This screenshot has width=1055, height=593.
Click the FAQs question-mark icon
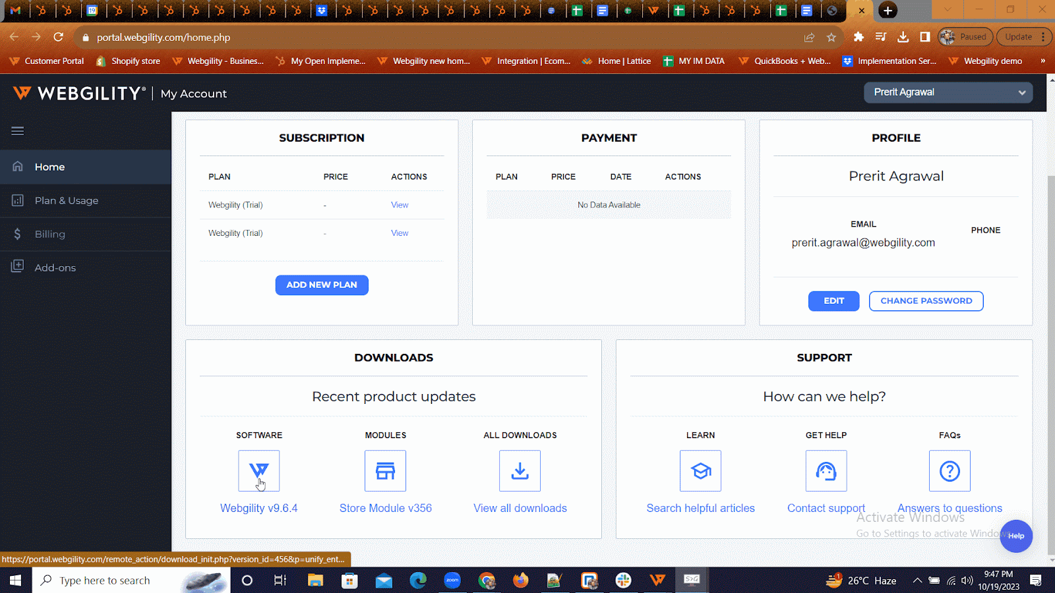950,470
